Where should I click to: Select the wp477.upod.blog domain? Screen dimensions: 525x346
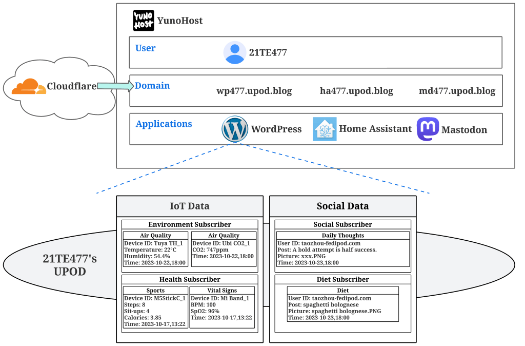[x=254, y=91]
